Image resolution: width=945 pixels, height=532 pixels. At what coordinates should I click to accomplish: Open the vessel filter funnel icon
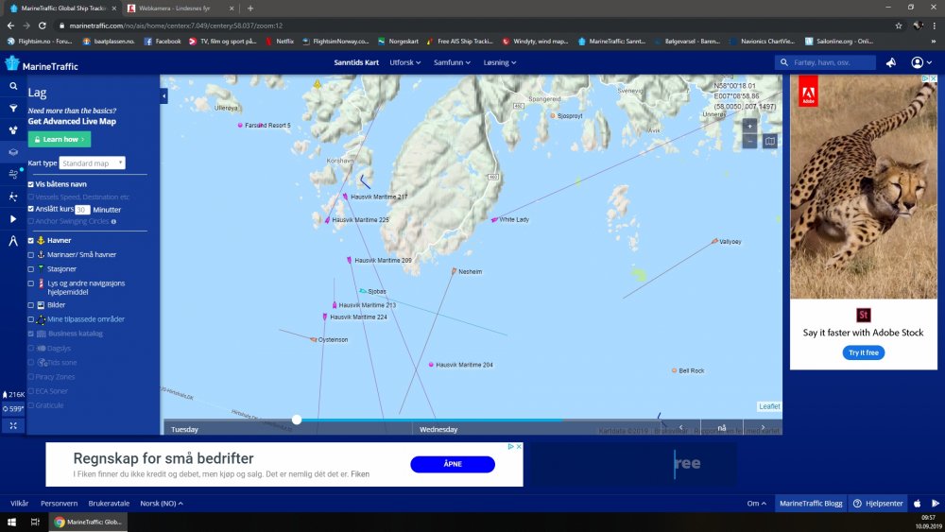12,108
